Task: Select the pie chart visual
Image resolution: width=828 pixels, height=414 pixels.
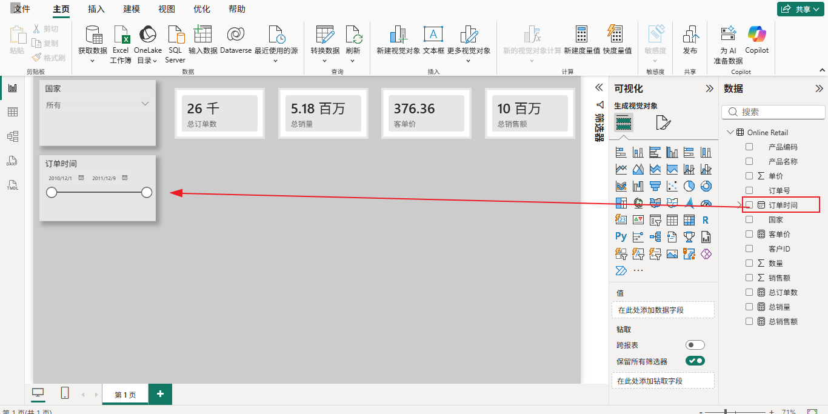Action: (689, 186)
